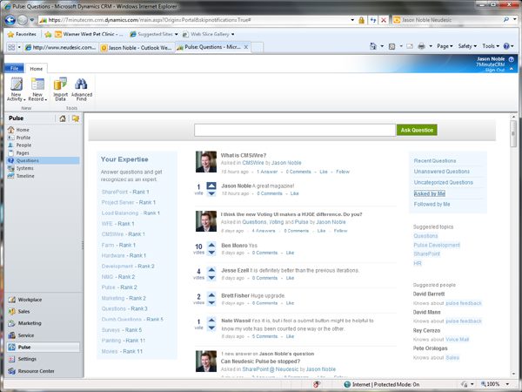Select the Pulse area button
Viewport: 522px width, 392px height.
[43, 347]
